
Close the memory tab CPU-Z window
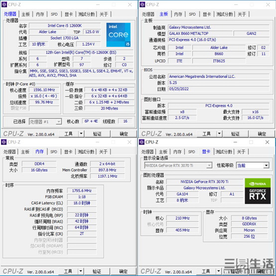coord(130,142)
